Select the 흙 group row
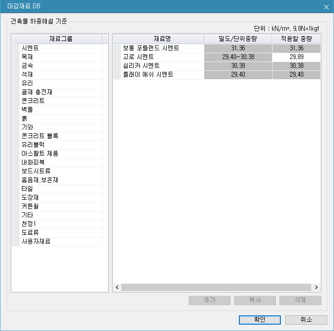The width and height of the screenshot is (334, 331). tap(61, 118)
